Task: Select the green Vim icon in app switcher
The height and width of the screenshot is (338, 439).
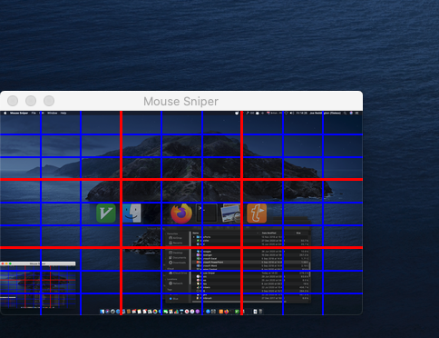Action: [x=106, y=214]
